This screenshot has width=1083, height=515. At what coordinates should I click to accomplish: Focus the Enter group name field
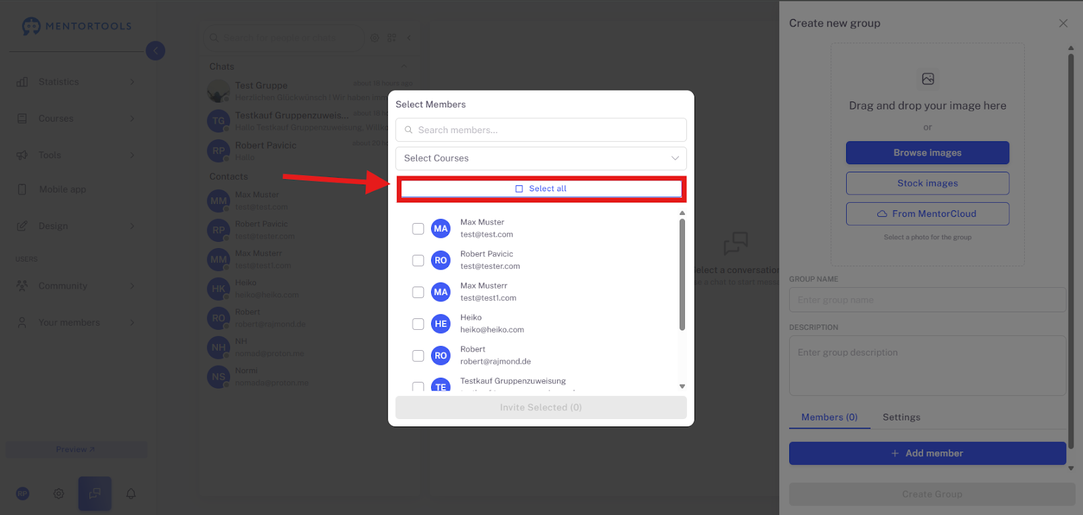tap(927, 300)
